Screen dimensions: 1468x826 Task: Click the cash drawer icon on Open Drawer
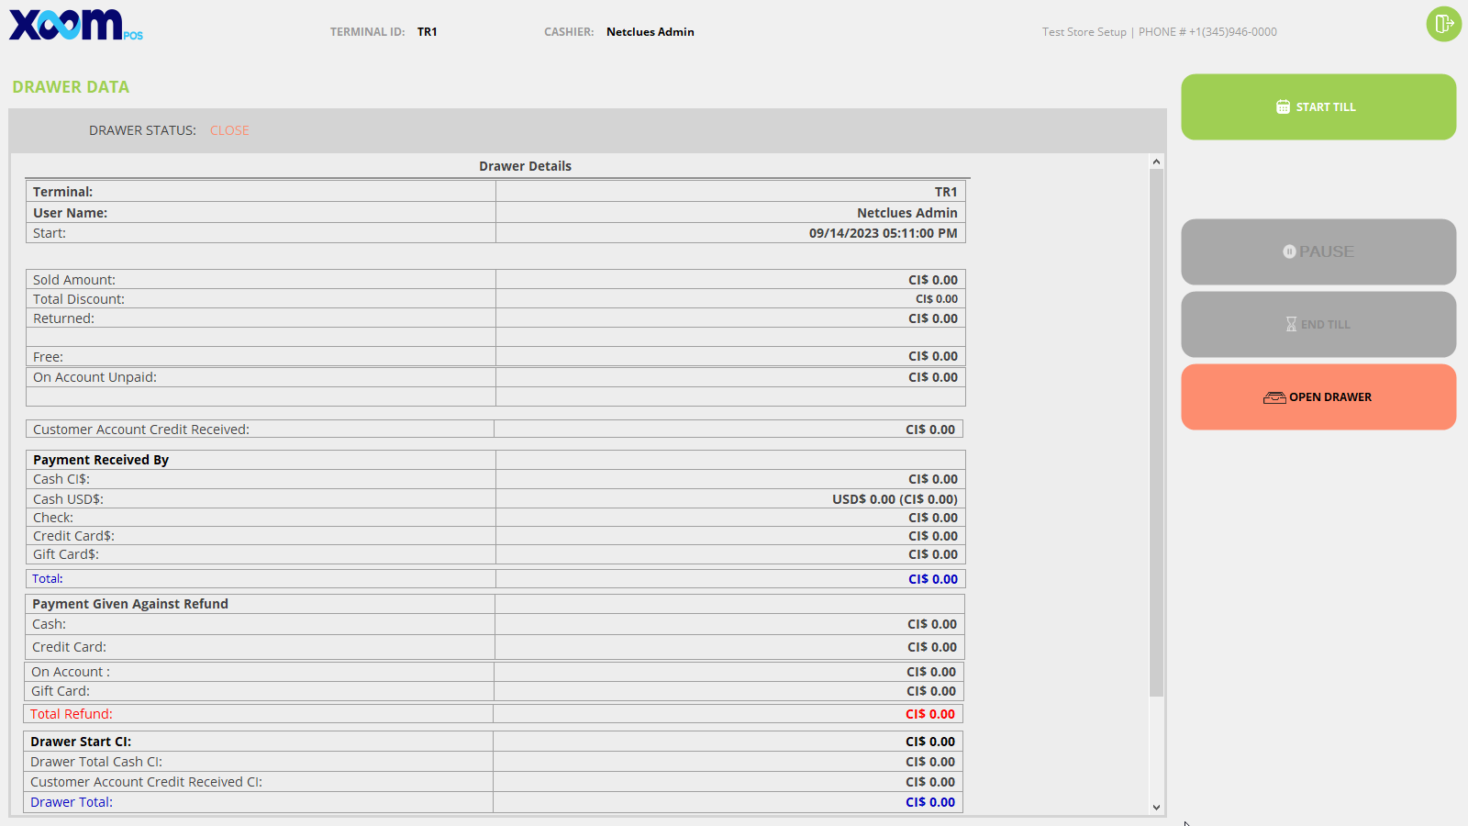[x=1274, y=397]
